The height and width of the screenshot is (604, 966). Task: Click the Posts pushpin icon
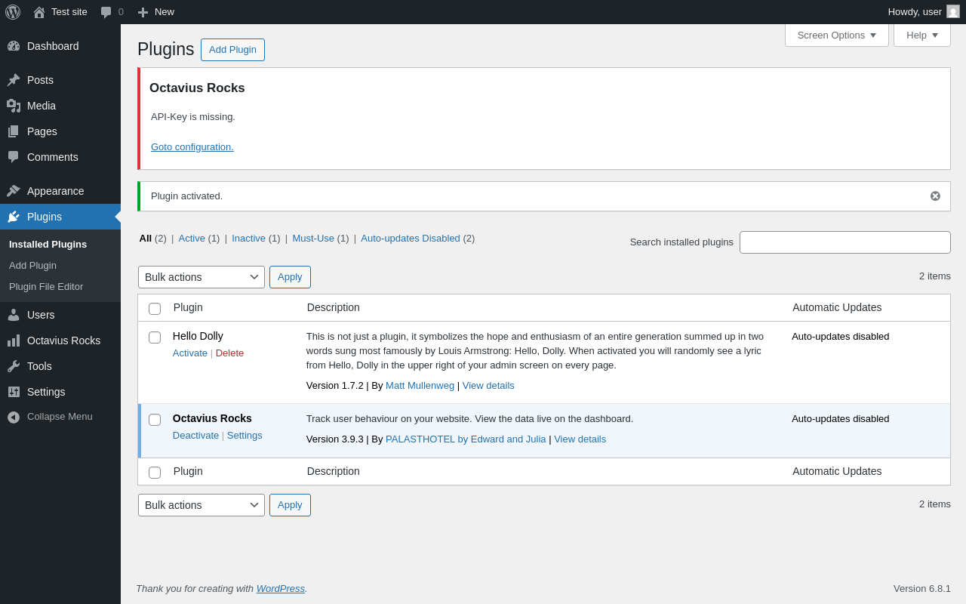pyautogui.click(x=14, y=80)
